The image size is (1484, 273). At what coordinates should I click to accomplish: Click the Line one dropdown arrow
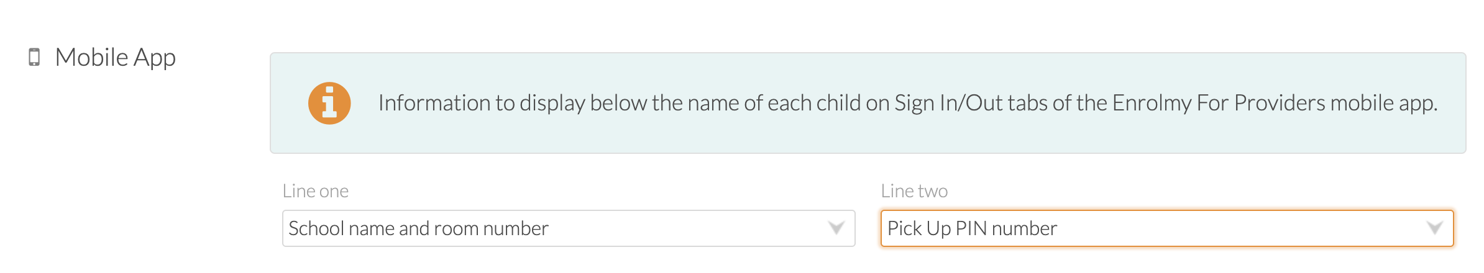point(836,228)
